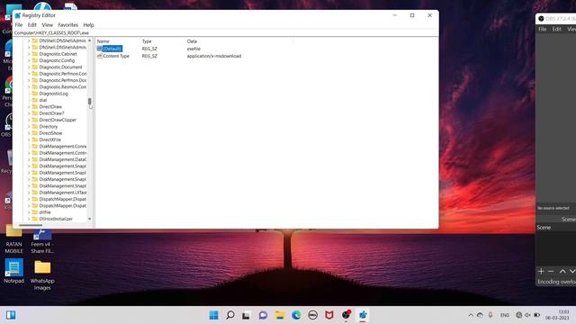Open the Chat taskbar icon
Viewport: 576px width, 324px height.
click(263, 315)
